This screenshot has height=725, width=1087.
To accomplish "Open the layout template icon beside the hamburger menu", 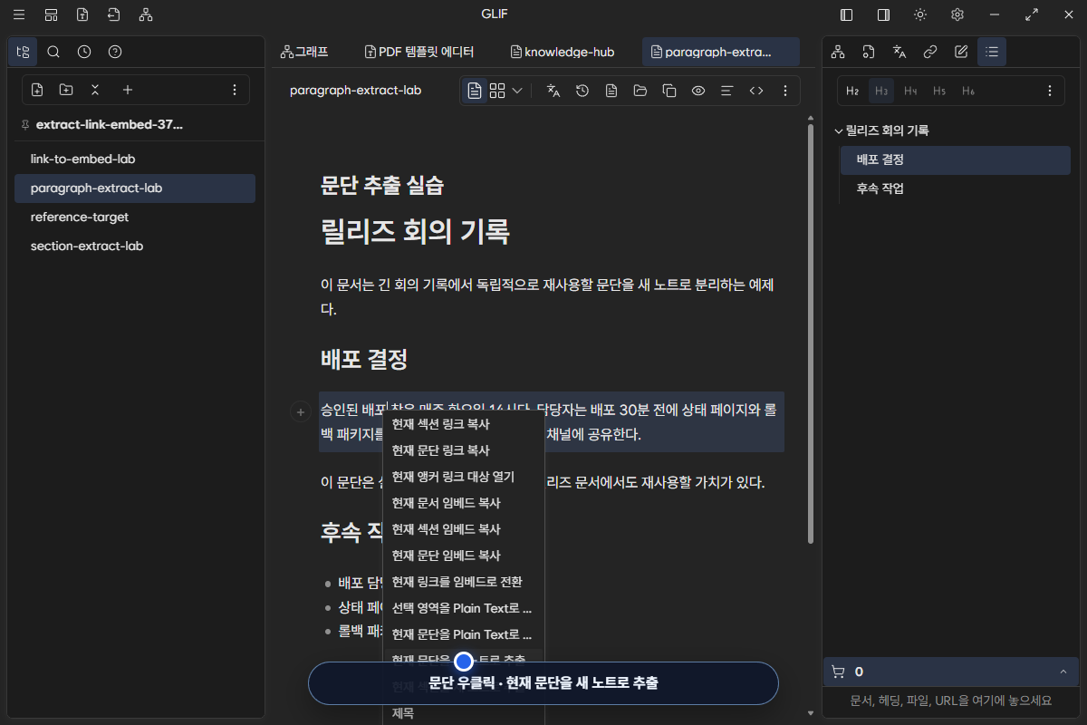I will (x=51, y=14).
